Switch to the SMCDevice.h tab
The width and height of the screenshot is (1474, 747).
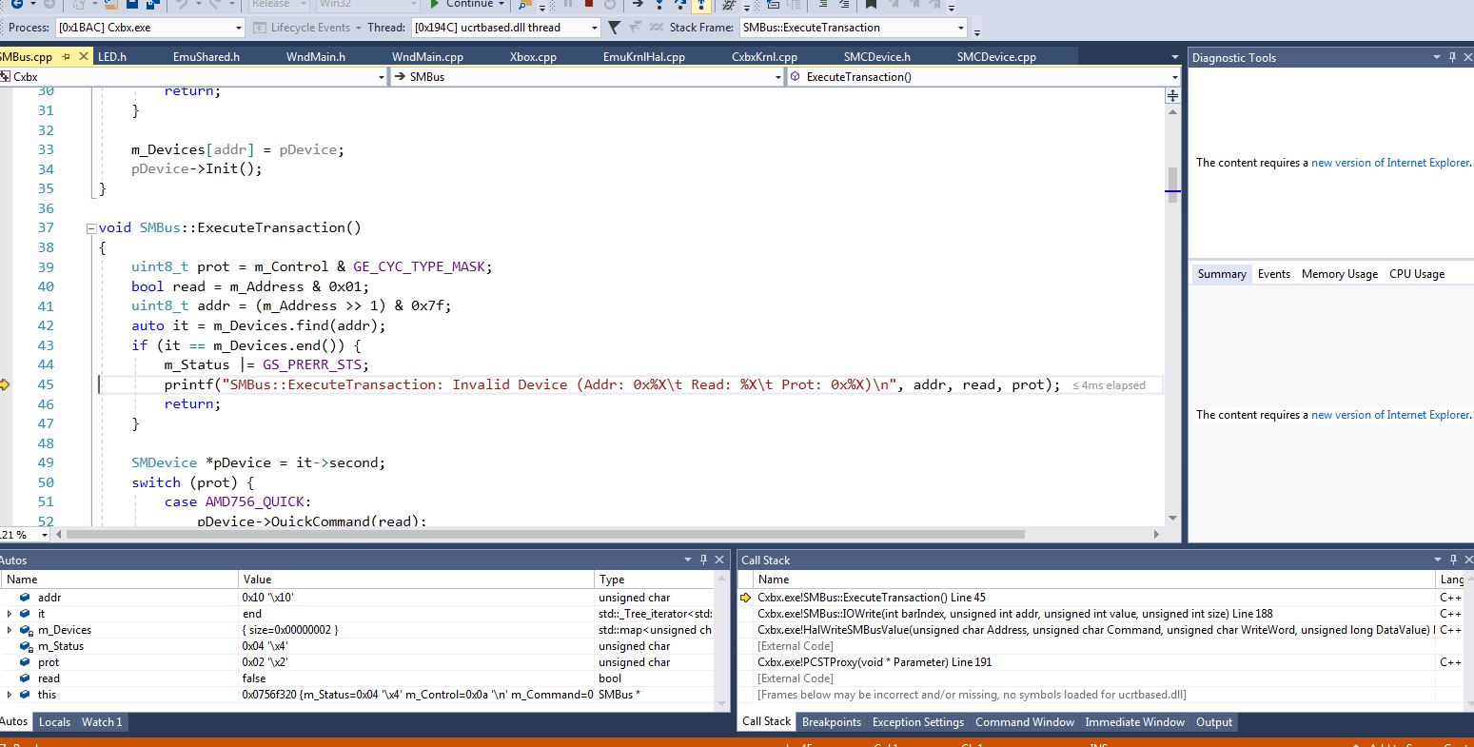pos(877,57)
